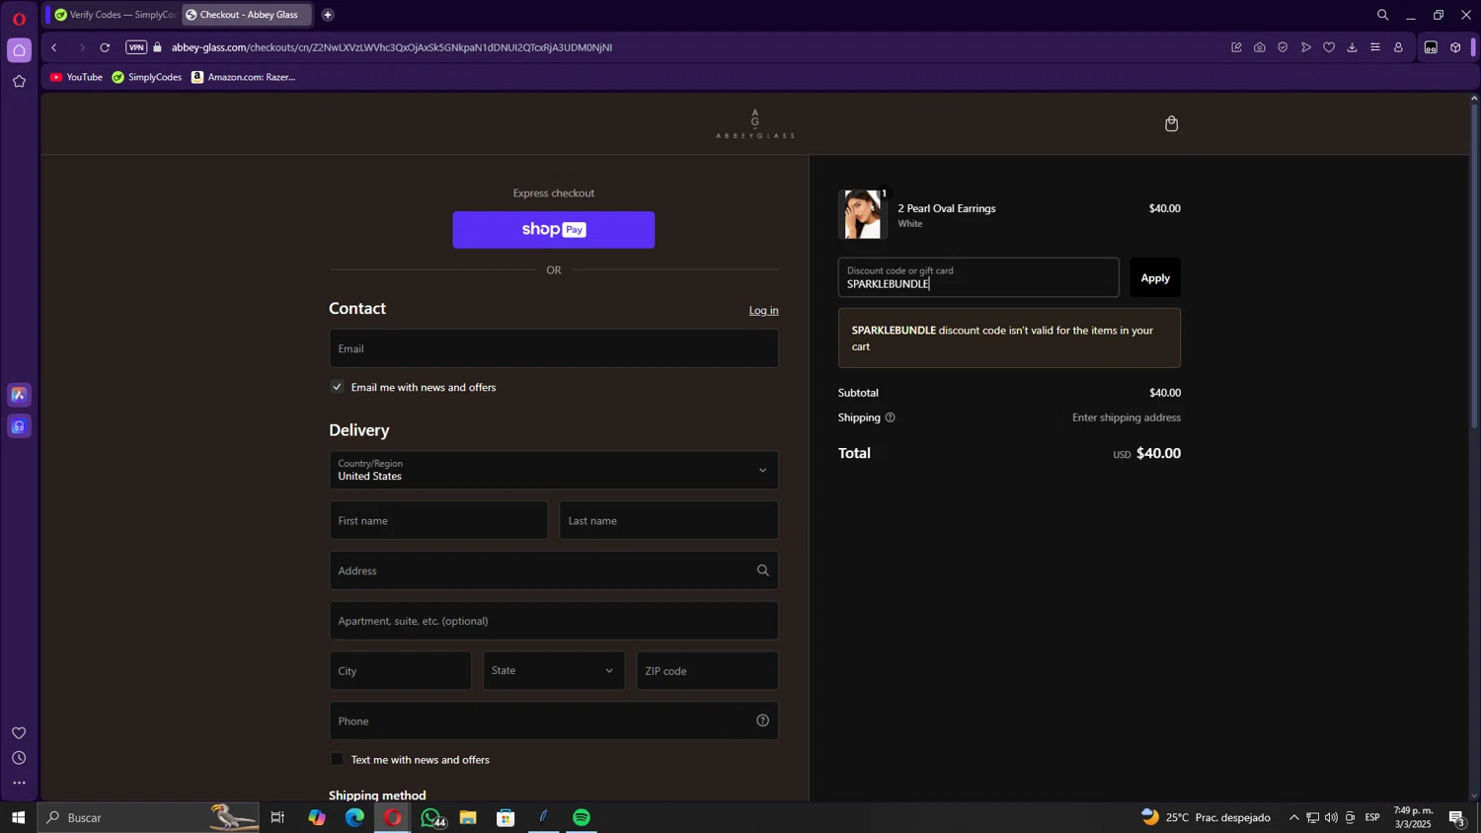Open the Windows notification center
The height and width of the screenshot is (833, 1481).
1456,817
